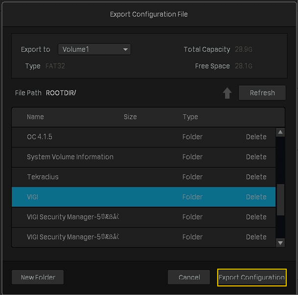The height and width of the screenshot is (295, 298).
Task: Delete the last VIGI Security Manager folder
Action: point(256,237)
